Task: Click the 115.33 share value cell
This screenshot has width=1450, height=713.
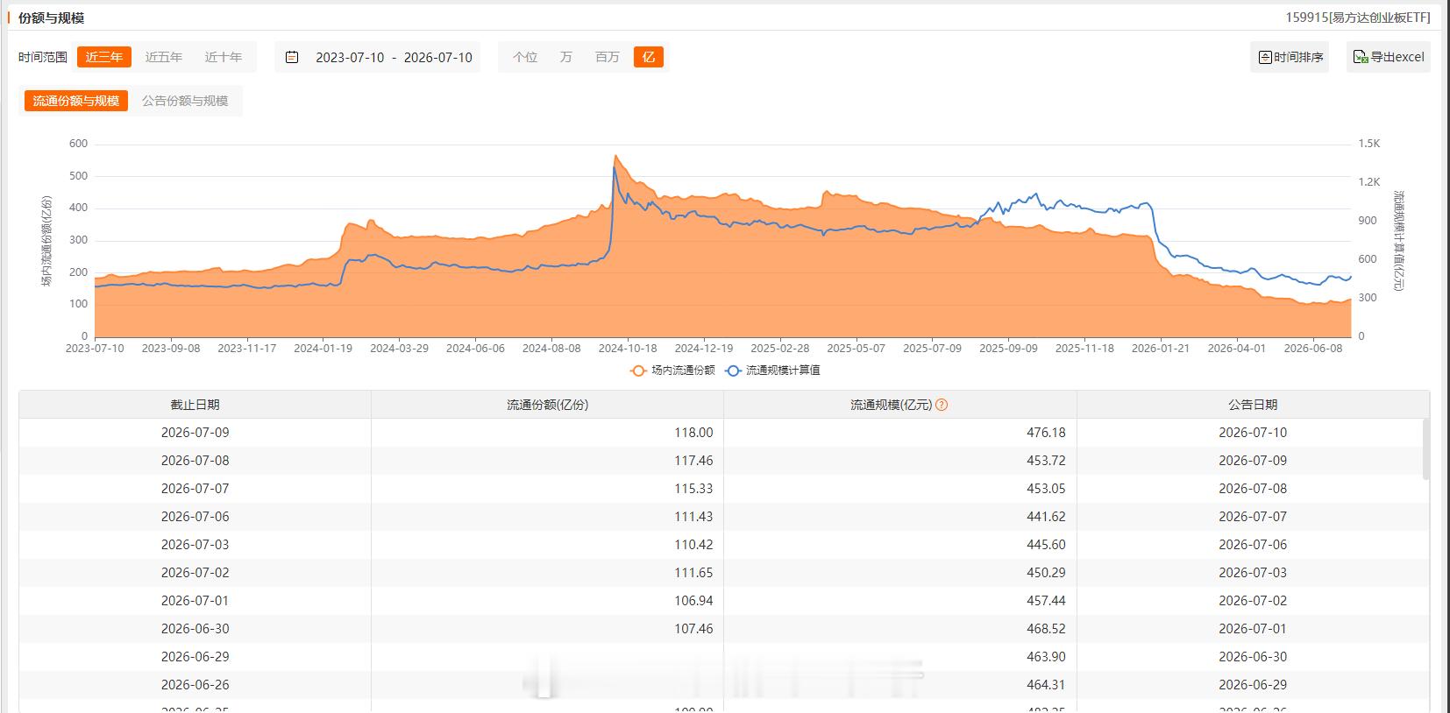Action: (x=548, y=489)
